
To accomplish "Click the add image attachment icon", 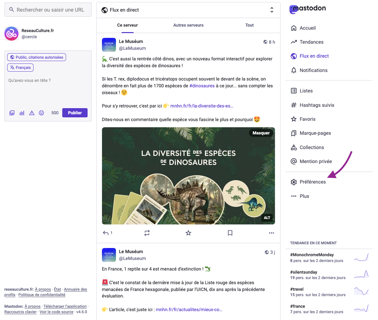I will point(12,113).
